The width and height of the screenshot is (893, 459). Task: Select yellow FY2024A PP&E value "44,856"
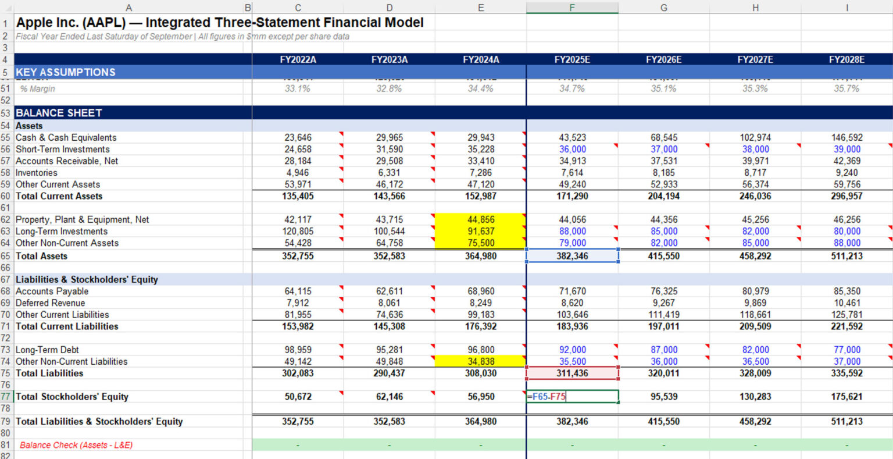point(481,219)
